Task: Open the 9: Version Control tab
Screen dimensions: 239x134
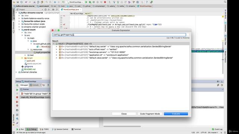Action: coord(60,129)
